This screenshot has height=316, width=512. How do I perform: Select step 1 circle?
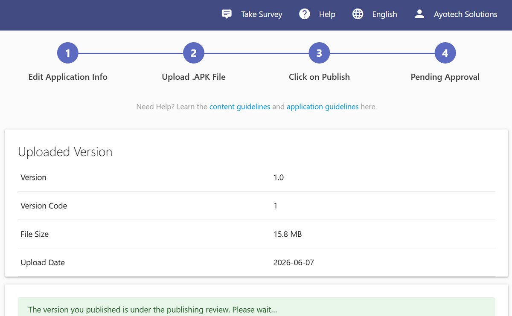(x=68, y=53)
